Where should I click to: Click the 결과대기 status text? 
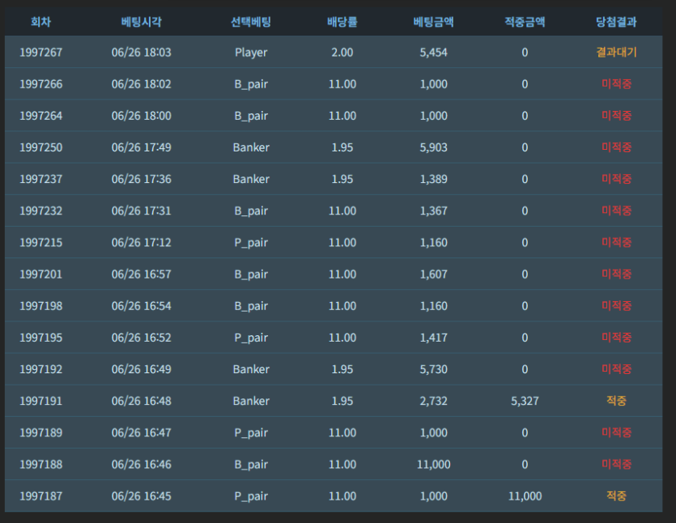(616, 52)
